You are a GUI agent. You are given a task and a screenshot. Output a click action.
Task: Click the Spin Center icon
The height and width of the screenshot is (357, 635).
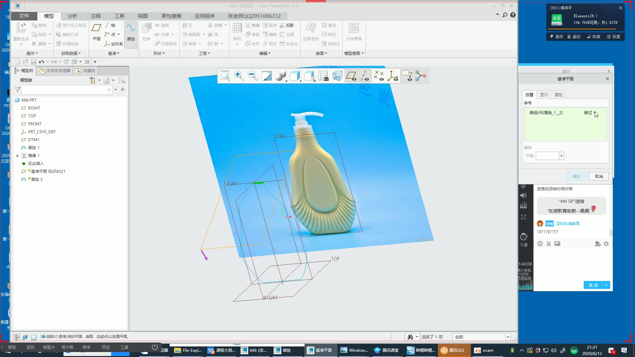click(421, 76)
